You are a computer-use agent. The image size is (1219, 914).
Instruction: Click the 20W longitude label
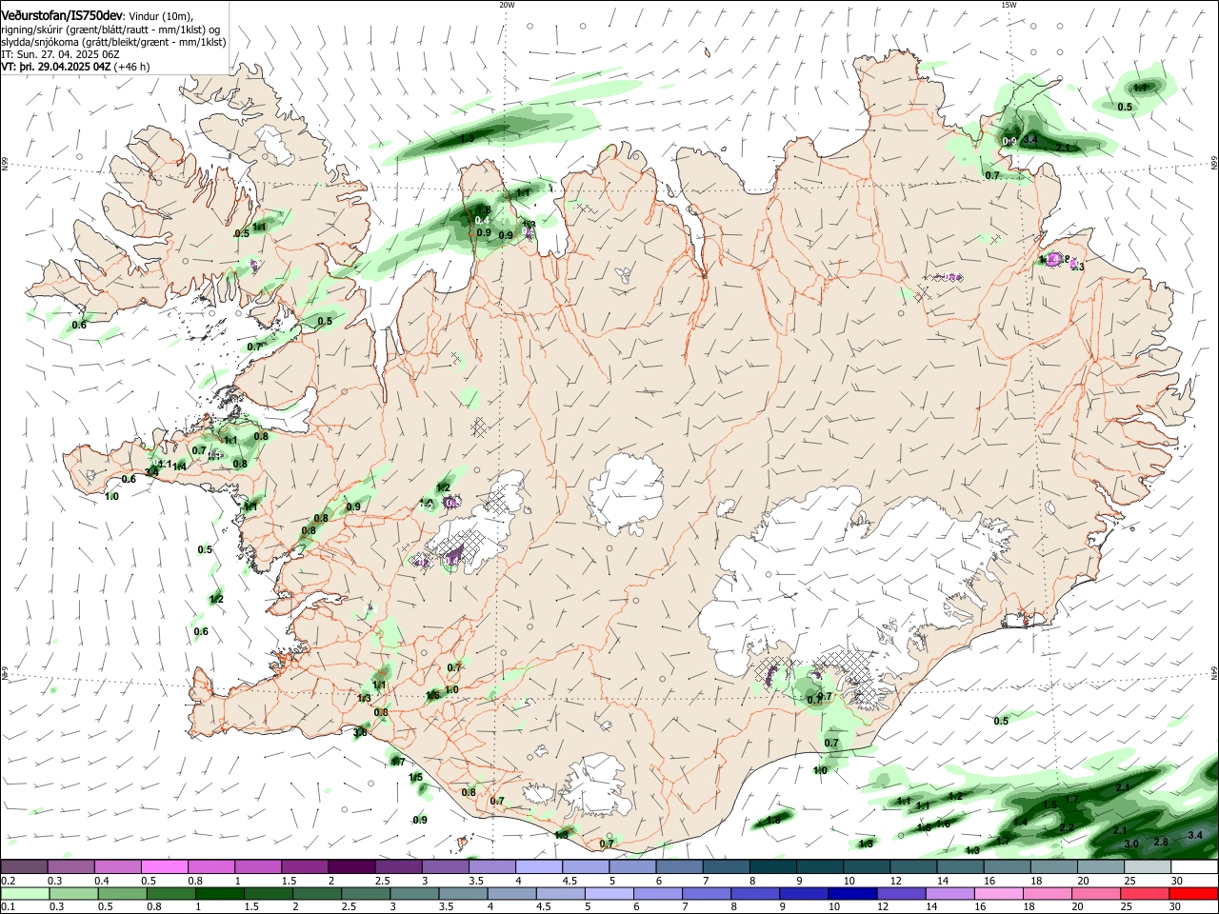click(507, 5)
